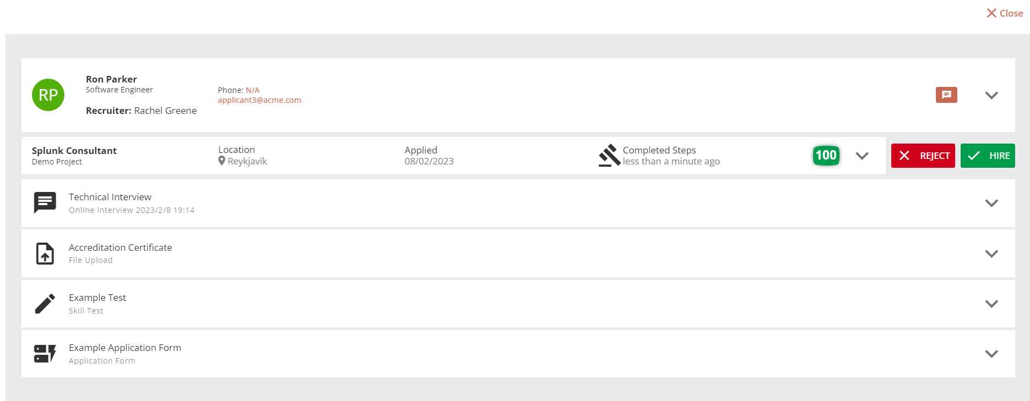This screenshot has height=401, width=1030.
Task: Click the RP avatar circle
Action: [48, 95]
